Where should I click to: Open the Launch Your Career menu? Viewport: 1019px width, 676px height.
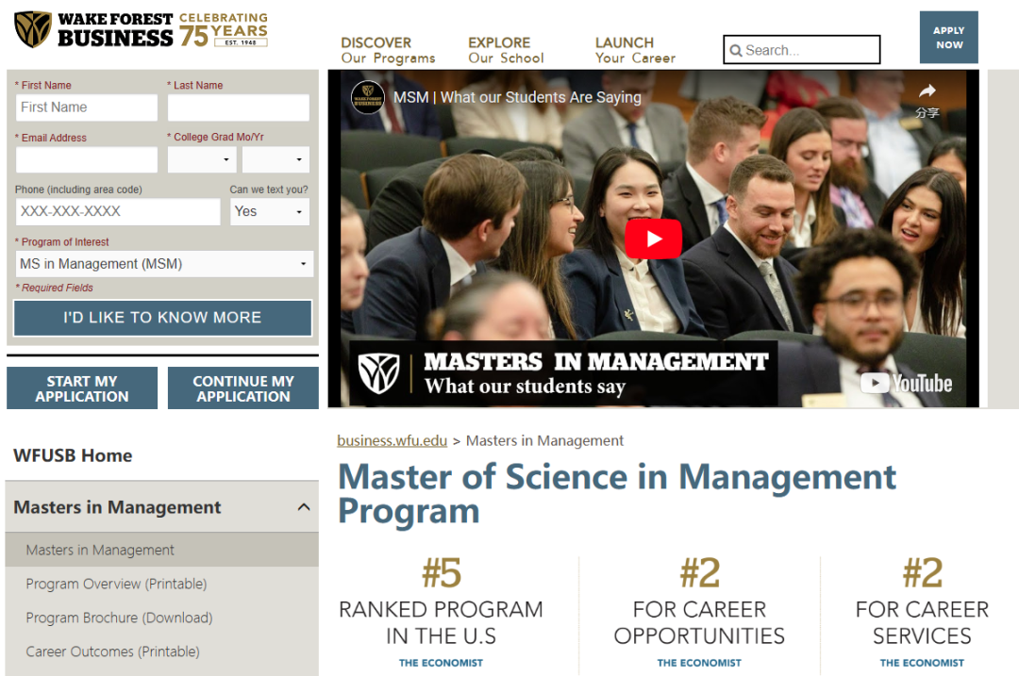click(x=635, y=50)
